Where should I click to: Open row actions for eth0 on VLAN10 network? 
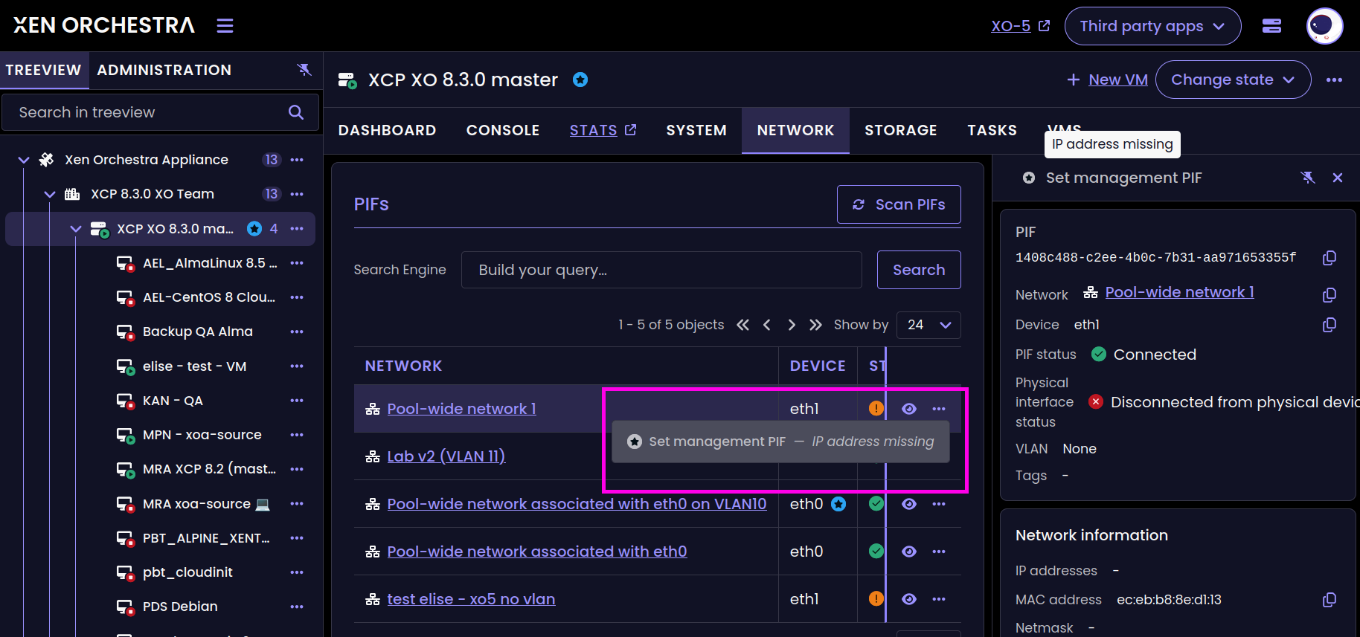pyautogui.click(x=939, y=504)
